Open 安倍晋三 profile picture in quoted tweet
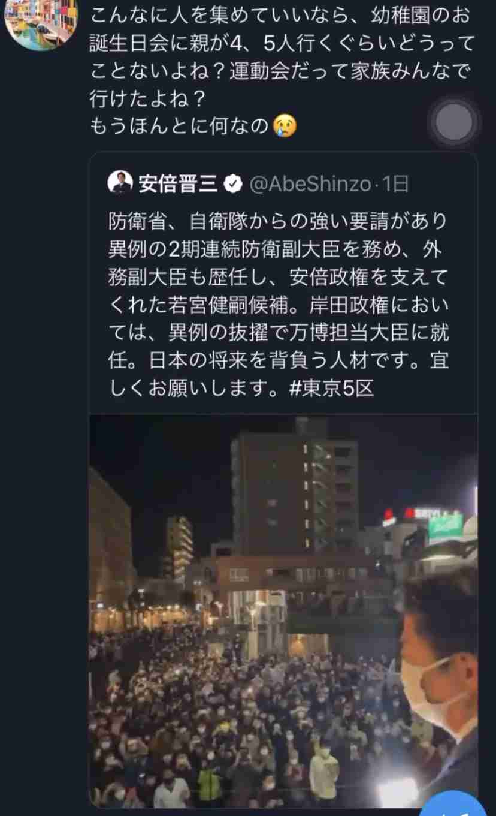 (x=120, y=182)
